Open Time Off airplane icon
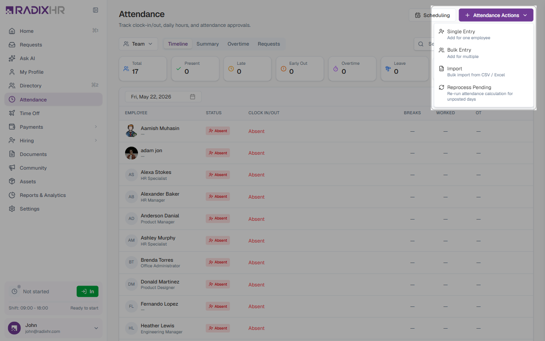545x341 pixels. pyautogui.click(x=12, y=113)
